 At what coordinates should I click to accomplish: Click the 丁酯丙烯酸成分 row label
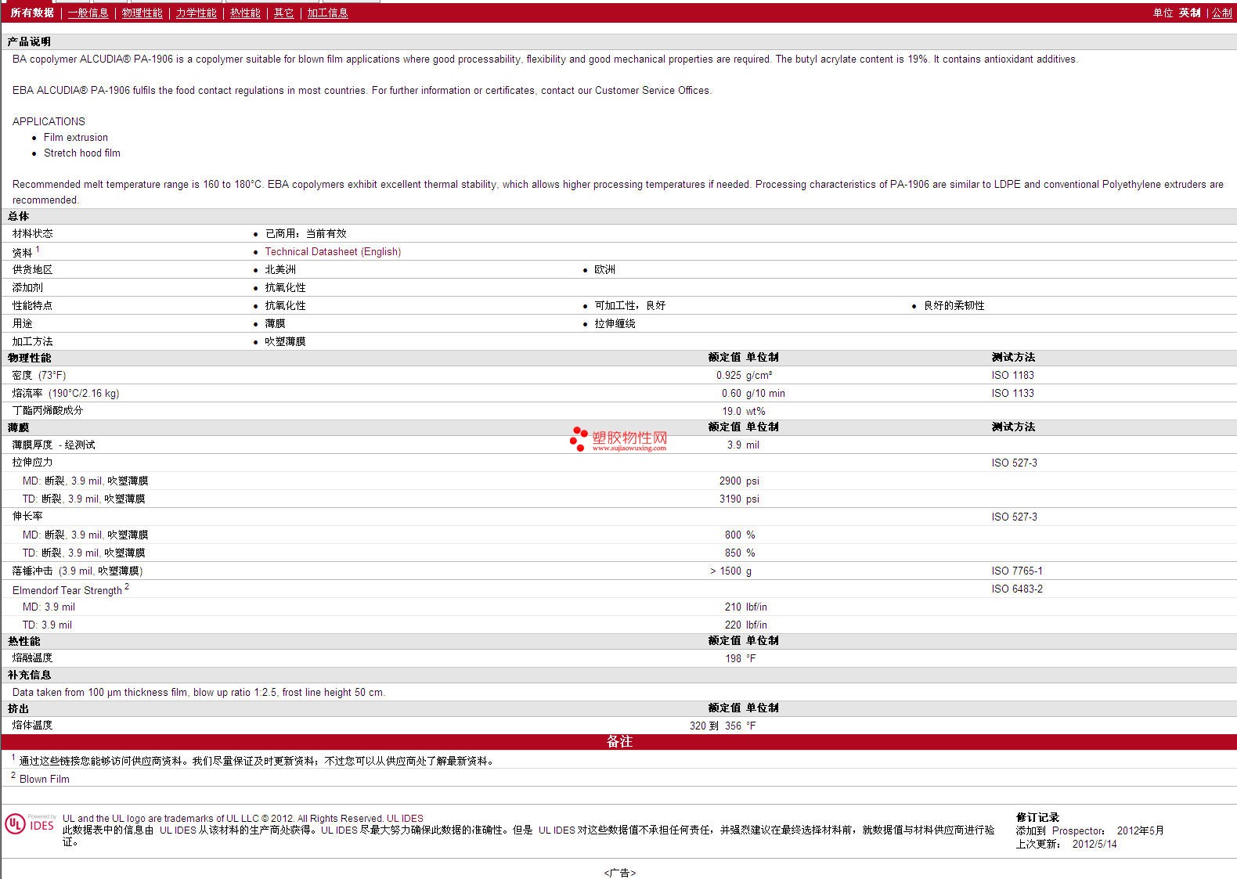point(47,411)
